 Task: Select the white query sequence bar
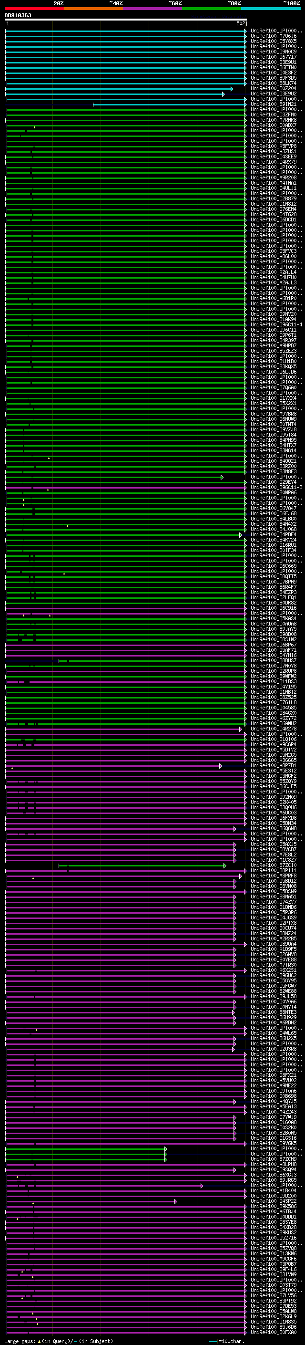pos(126,20)
